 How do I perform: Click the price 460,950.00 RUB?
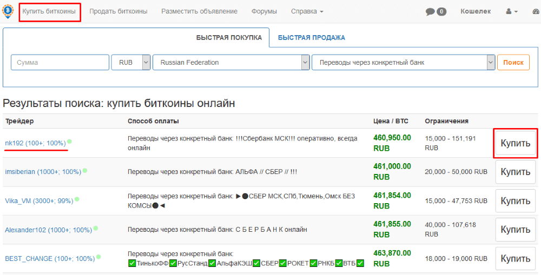[x=392, y=143]
